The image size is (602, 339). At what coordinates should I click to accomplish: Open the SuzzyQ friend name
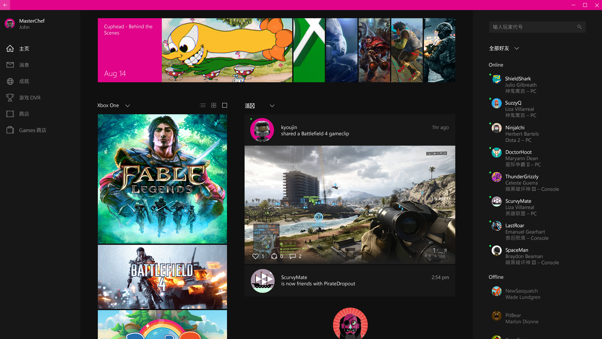click(513, 103)
